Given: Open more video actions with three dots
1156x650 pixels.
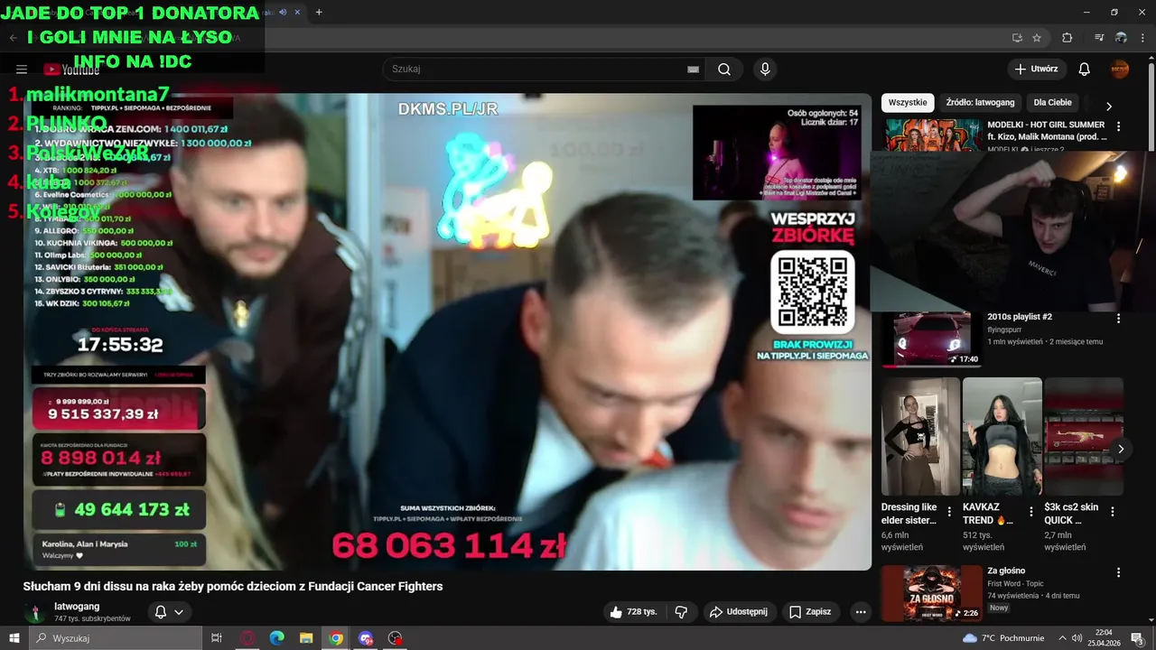Looking at the screenshot, I should tap(861, 612).
